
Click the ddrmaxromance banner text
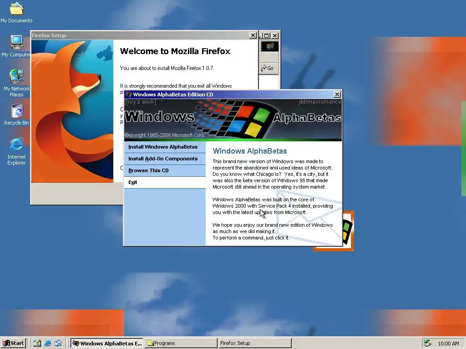click(320, 102)
